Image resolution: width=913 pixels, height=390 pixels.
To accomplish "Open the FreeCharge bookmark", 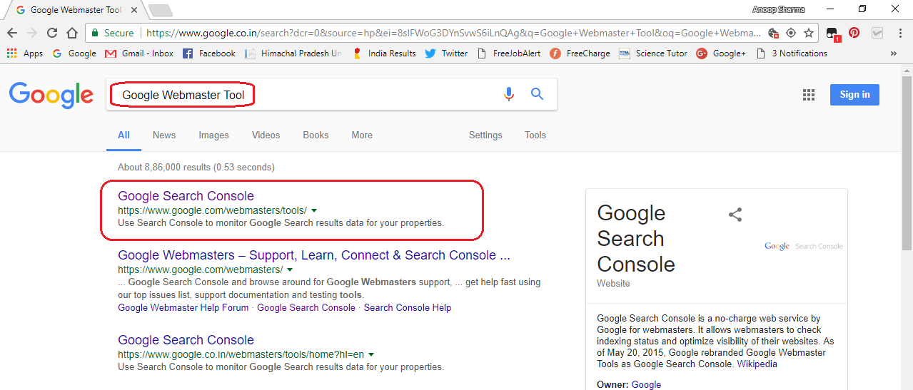I will coord(580,53).
